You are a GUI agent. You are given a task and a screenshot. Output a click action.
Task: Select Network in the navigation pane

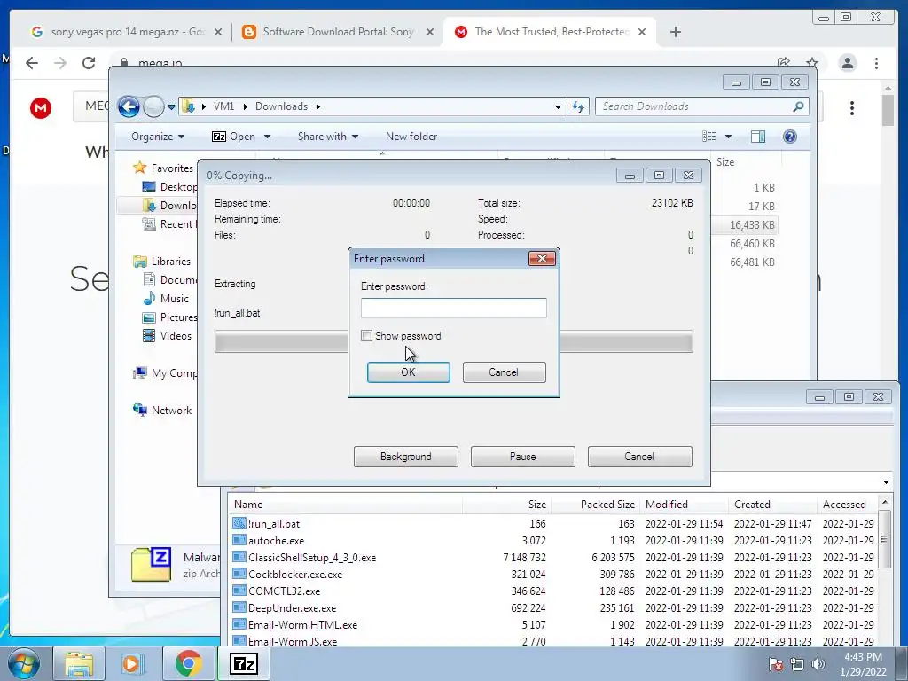click(x=163, y=411)
